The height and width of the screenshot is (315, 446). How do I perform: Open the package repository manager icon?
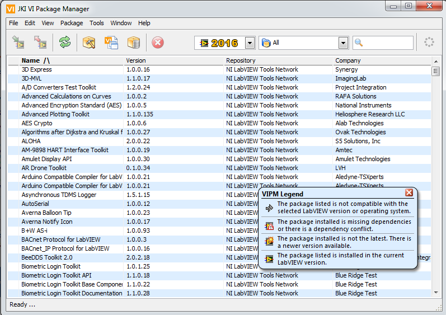[x=134, y=43]
